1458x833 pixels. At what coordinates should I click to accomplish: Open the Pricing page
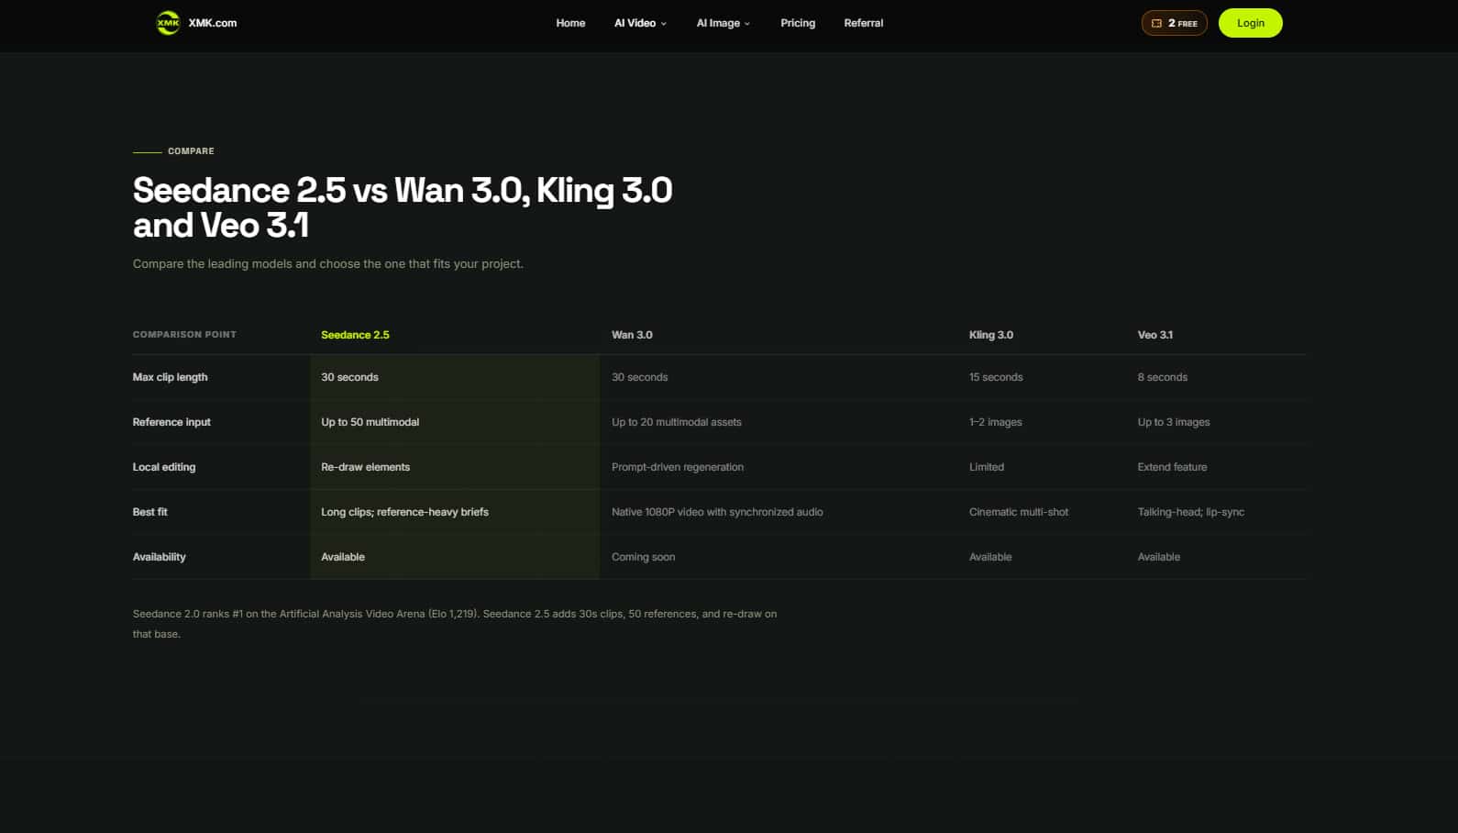pos(798,23)
